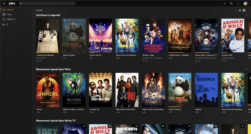Play Kung Fu Panda 2 via overlay button
The height and width of the screenshot is (134, 251).
pyautogui.click(x=74, y=36)
